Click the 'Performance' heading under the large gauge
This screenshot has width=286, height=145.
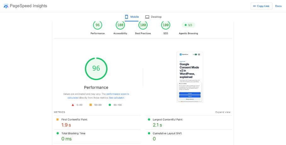(96, 87)
